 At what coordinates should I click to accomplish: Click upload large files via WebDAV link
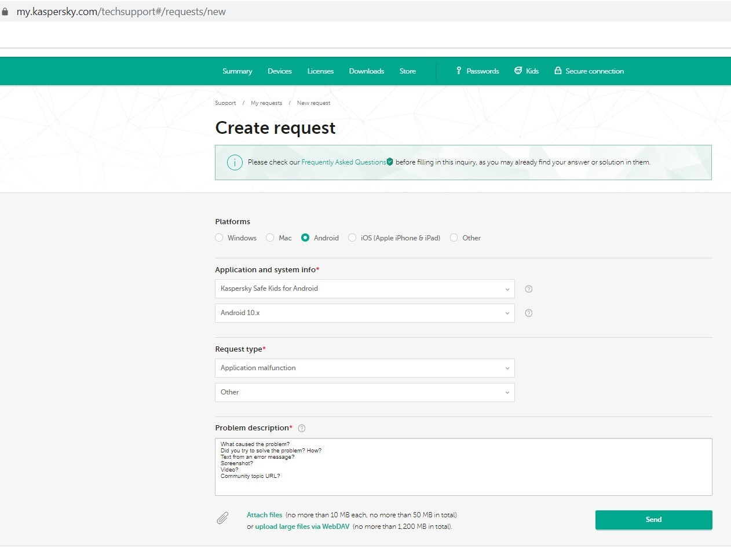pyautogui.click(x=302, y=527)
